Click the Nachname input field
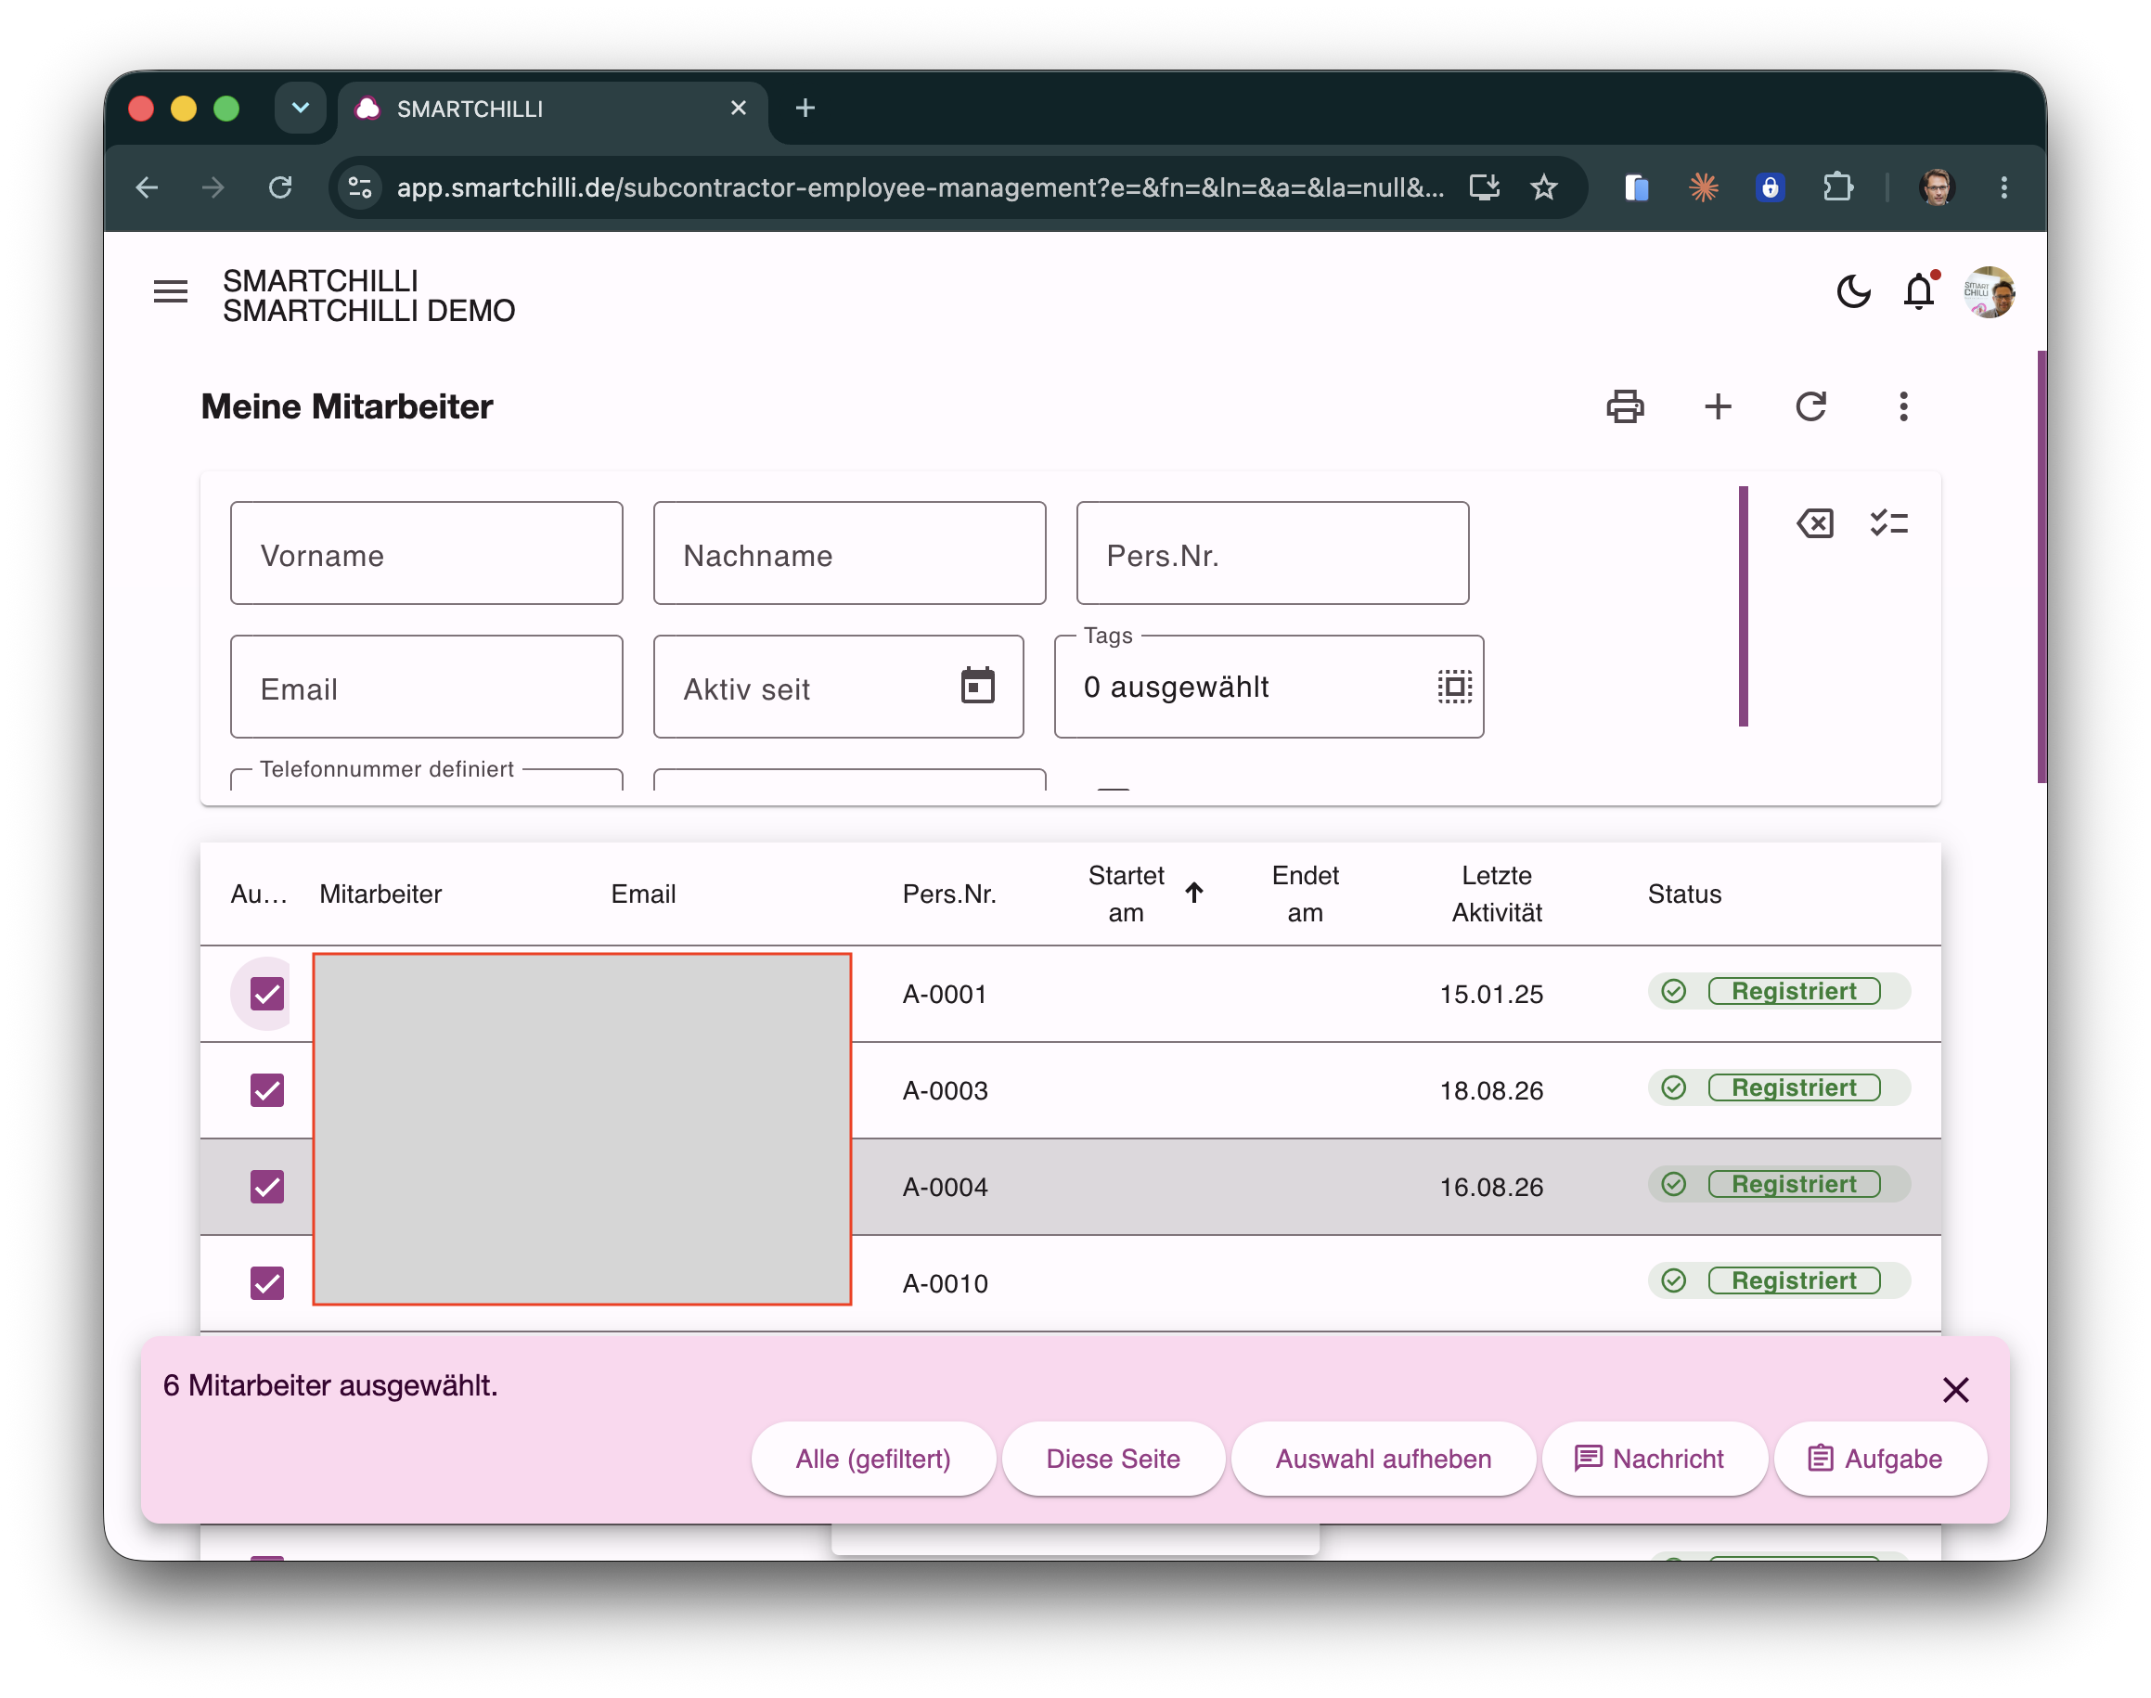2151x1698 pixels. click(x=849, y=553)
